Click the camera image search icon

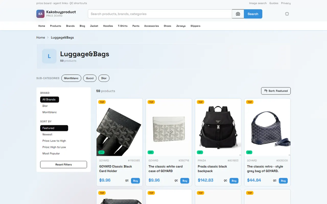(x=238, y=14)
